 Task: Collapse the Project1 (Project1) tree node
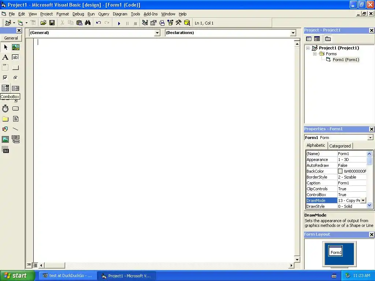point(308,48)
